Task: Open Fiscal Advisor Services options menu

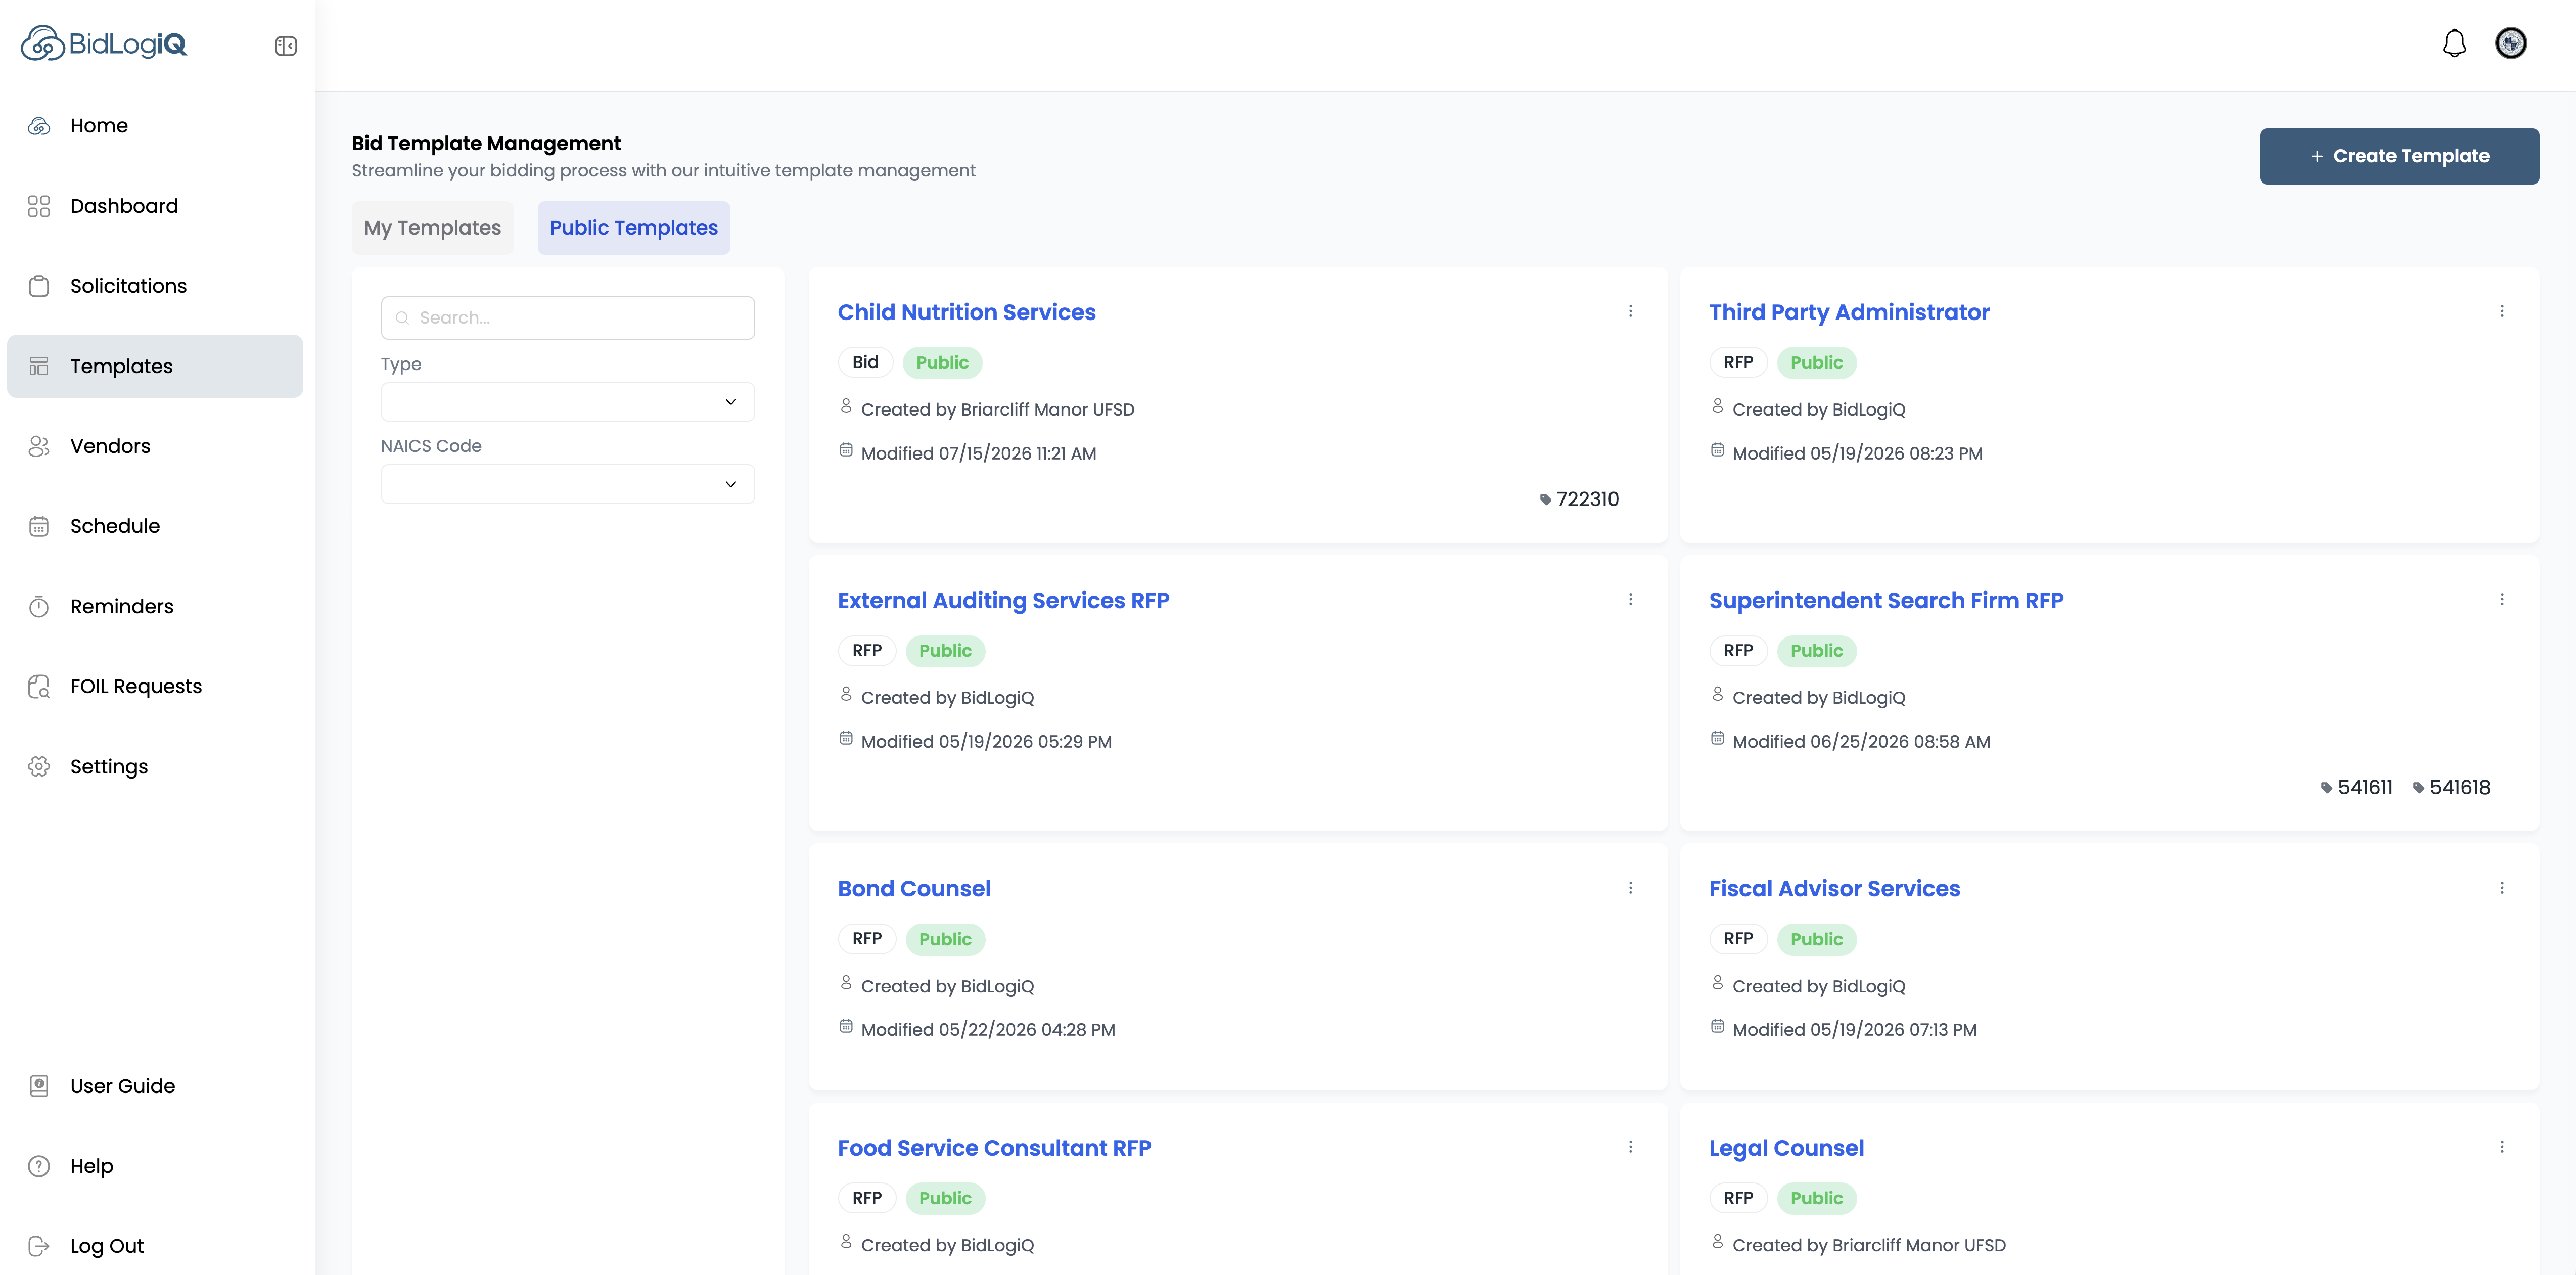Action: click(x=2502, y=888)
